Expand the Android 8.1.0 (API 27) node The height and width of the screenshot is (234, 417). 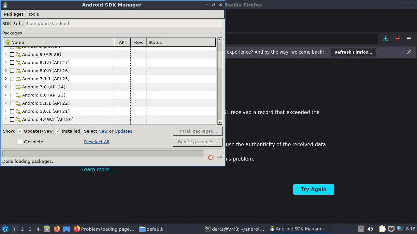click(x=6, y=62)
